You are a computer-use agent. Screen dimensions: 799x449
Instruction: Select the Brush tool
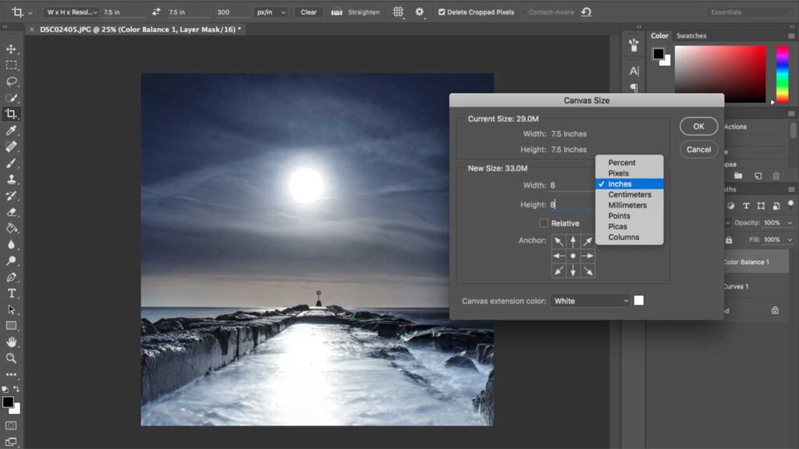point(11,163)
